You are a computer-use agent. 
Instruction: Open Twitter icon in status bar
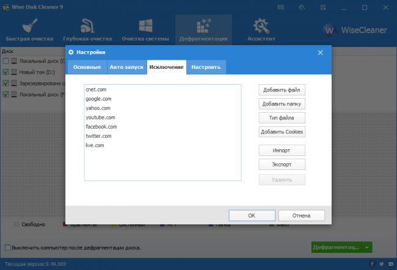(x=381, y=264)
